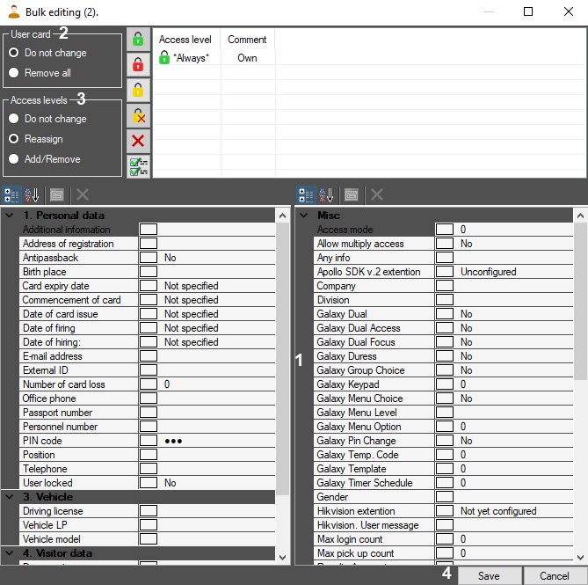588x585 pixels.
Task: Click the 'Access level' column header
Action: pyautogui.click(x=185, y=40)
